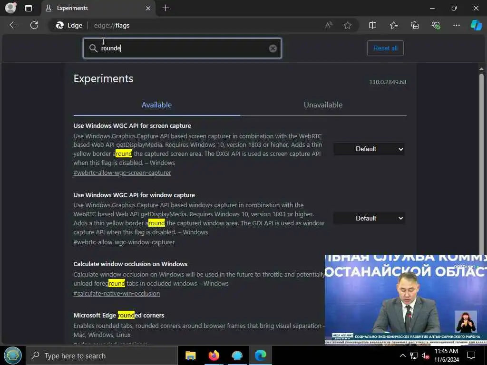Click 'Use Windows WGC API for screen capture' heading
Viewport: 487px width, 365px height.
pyautogui.click(x=132, y=125)
